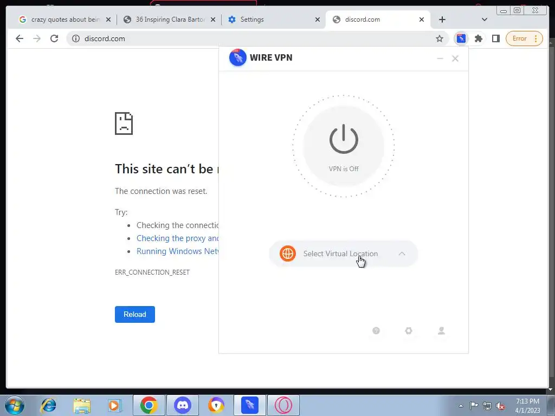Open the Chrome extensions puzzle icon
The width and height of the screenshot is (555, 416).
[479, 38]
